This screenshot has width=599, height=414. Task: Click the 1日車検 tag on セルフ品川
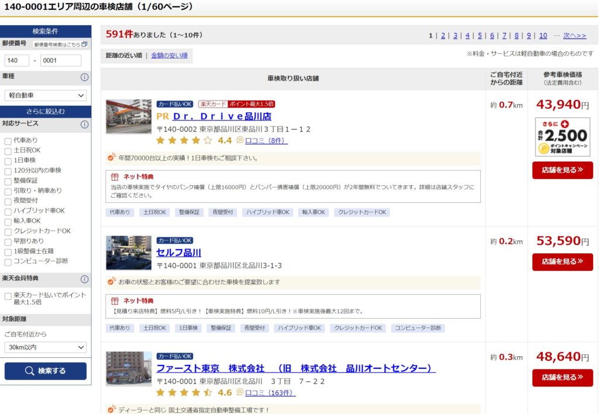[188, 327]
